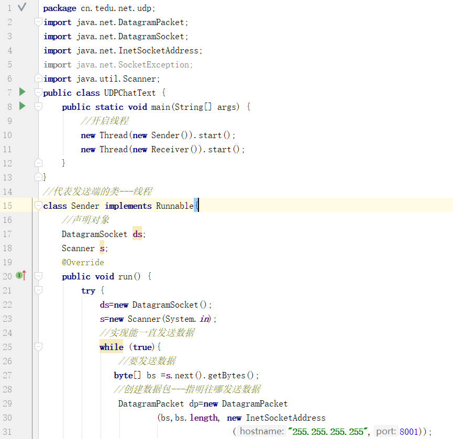This screenshot has height=439, width=453.
Task: Collapse run method fold marker at line 20
Action: click(x=38, y=276)
